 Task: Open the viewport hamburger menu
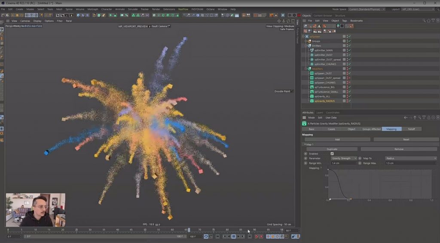point(8,21)
